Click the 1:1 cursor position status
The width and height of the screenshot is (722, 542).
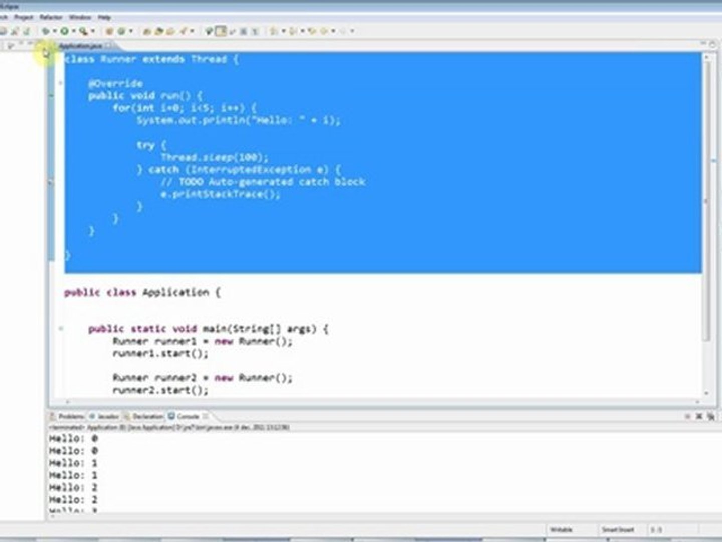[x=656, y=529]
